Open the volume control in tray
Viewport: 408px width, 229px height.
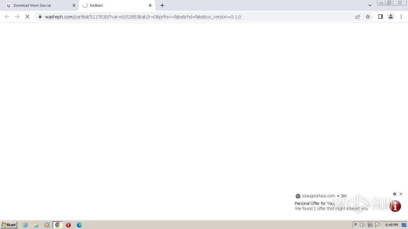[x=362, y=225]
